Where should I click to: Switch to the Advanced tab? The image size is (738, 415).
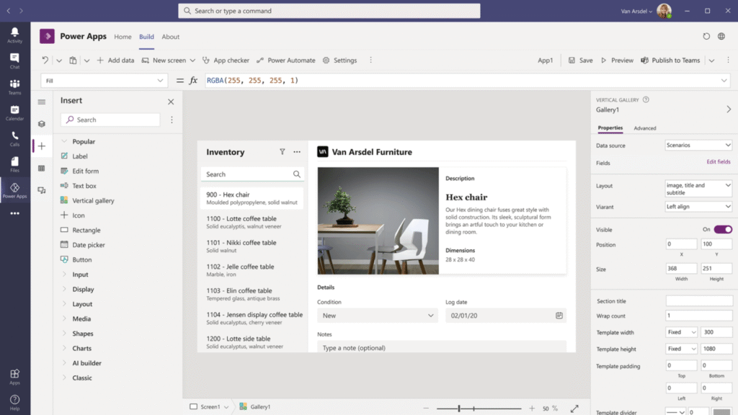pyautogui.click(x=644, y=128)
